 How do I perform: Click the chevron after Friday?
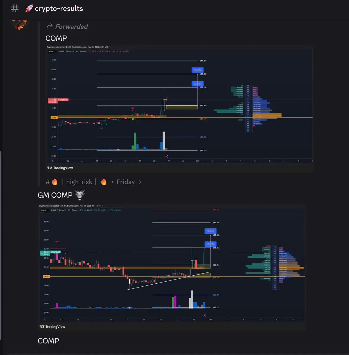[140, 182]
